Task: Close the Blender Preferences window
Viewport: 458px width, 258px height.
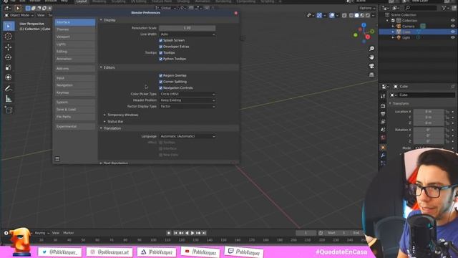Action: pyautogui.click(x=235, y=13)
